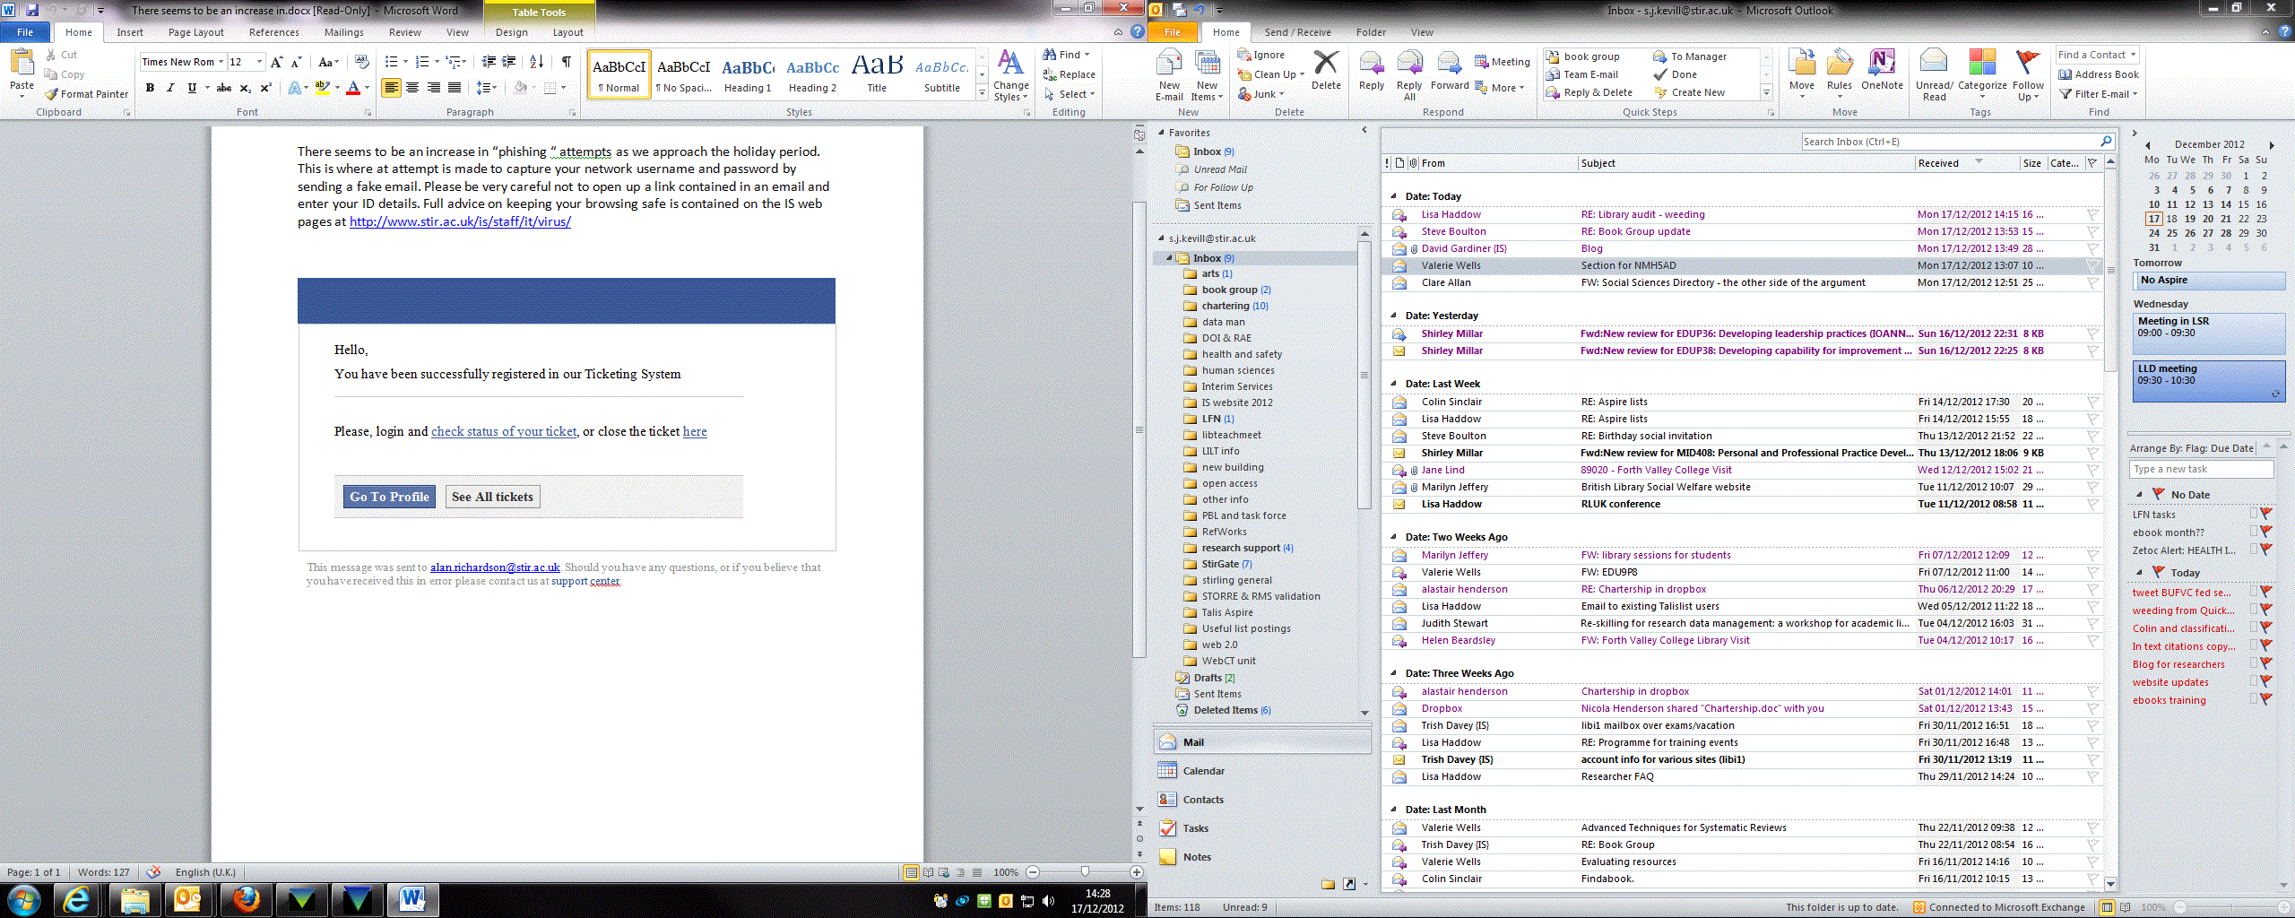Open the font size dropdown in Word

pos(260,62)
